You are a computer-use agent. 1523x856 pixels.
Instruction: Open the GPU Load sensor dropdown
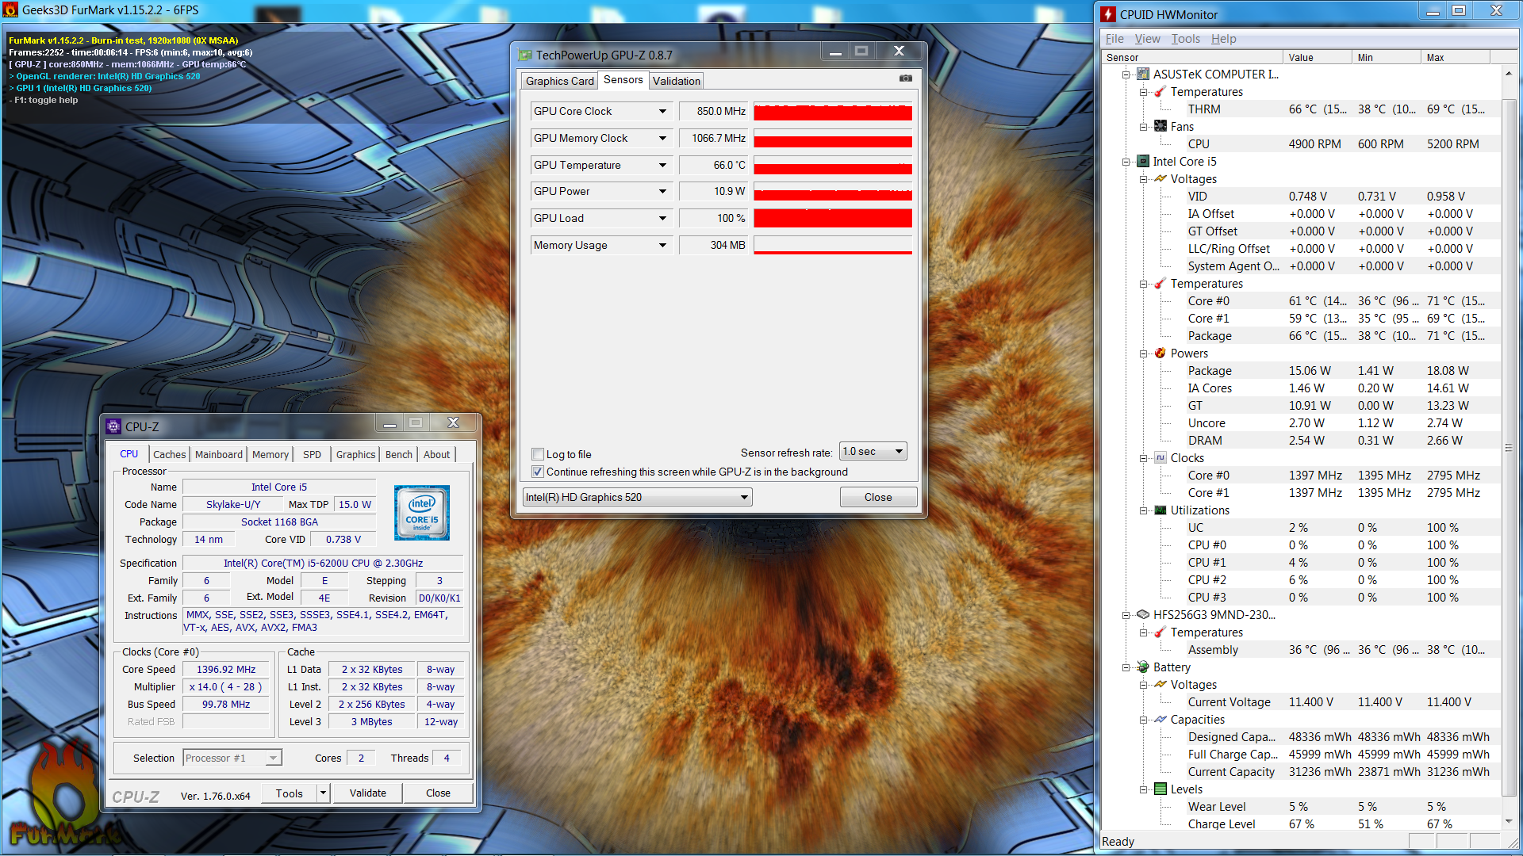[x=662, y=218]
